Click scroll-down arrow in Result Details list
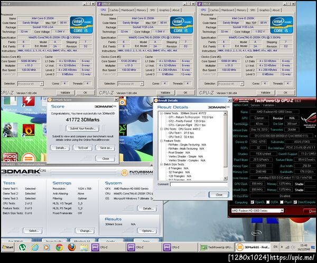317x263 pixels. [226, 178]
